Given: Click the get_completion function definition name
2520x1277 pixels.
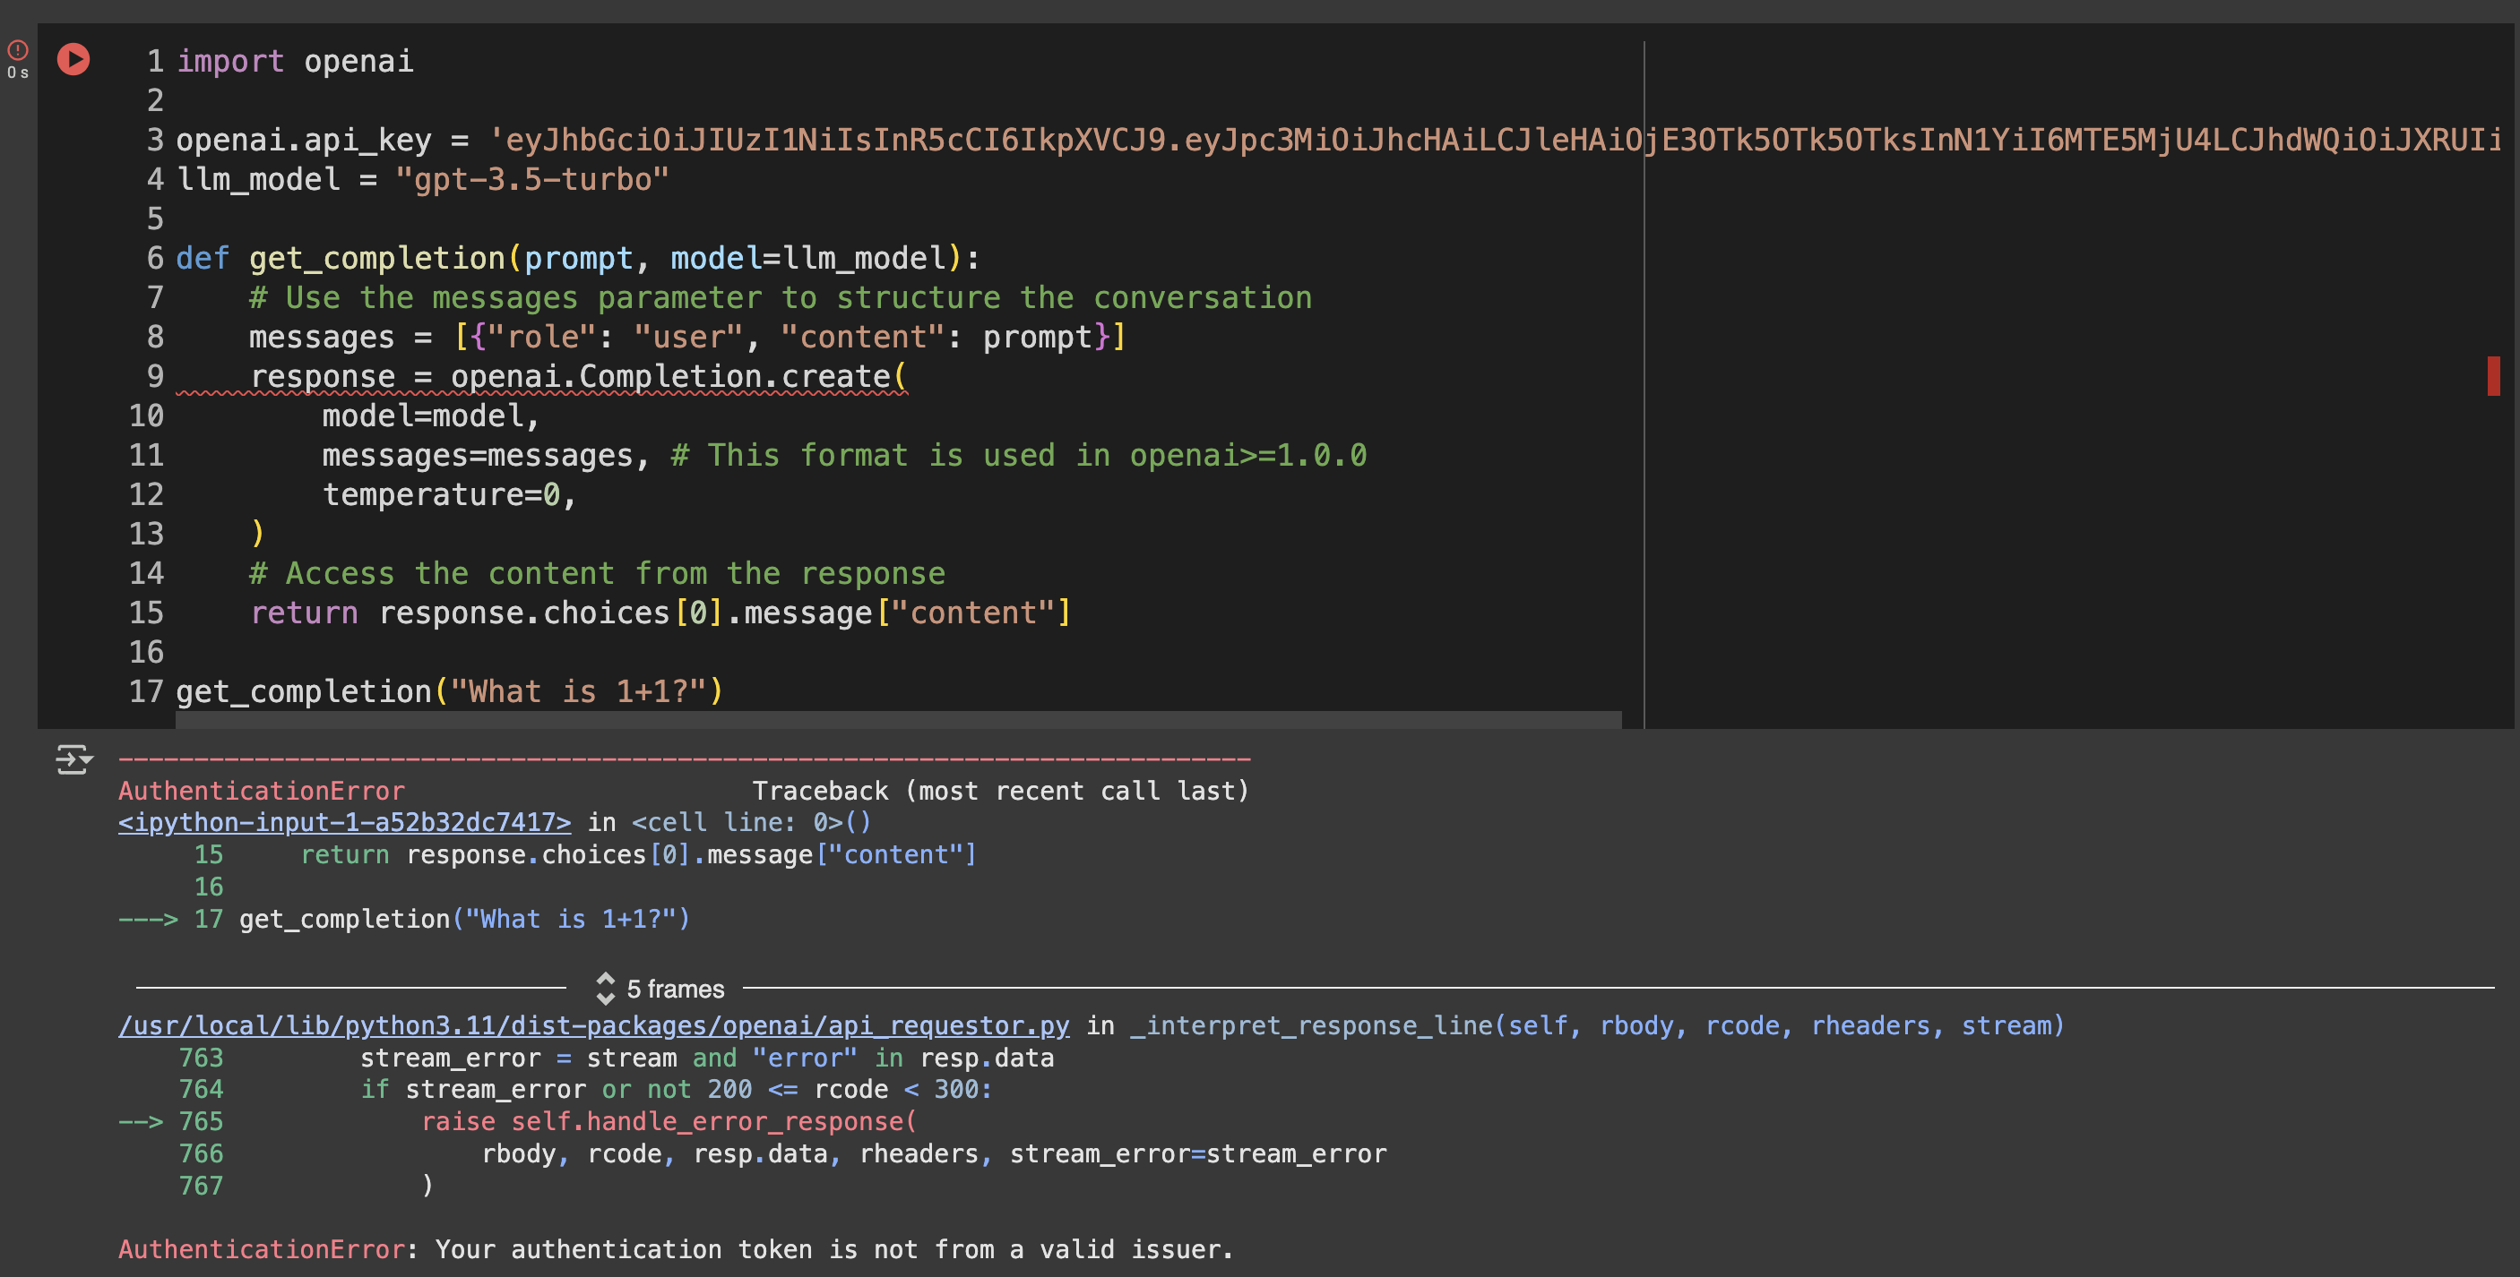Looking at the screenshot, I should [x=376, y=258].
